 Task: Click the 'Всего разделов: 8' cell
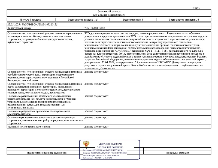tap(133, 20)
